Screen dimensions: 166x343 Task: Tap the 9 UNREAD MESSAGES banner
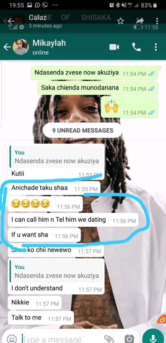click(x=83, y=131)
